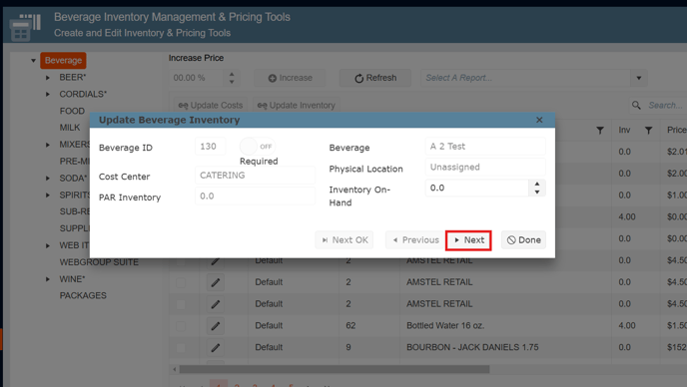
Task: Click the horizontal scrollbar under the grid
Action: coord(335,369)
